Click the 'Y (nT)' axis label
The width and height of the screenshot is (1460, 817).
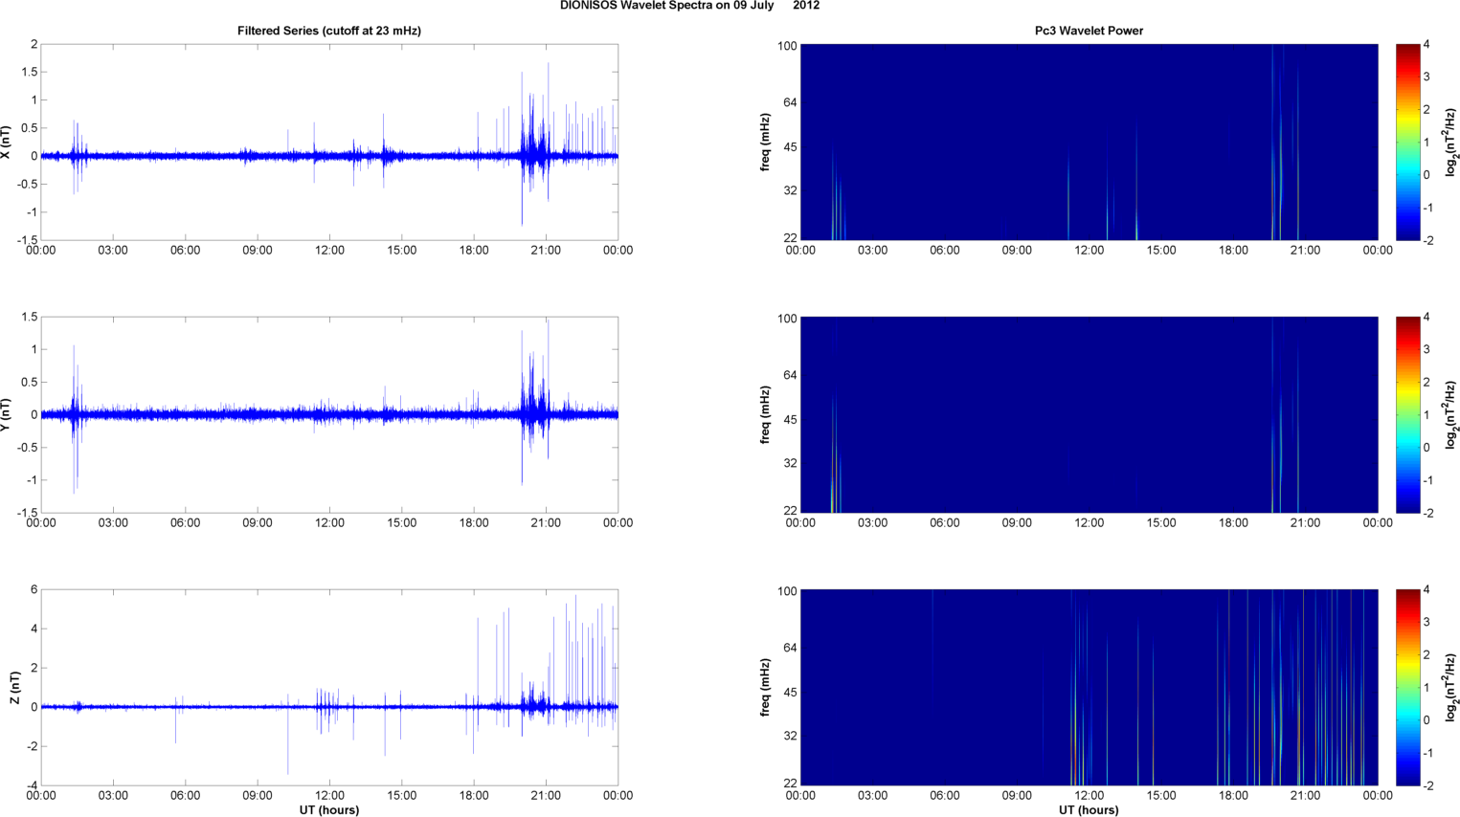7,415
